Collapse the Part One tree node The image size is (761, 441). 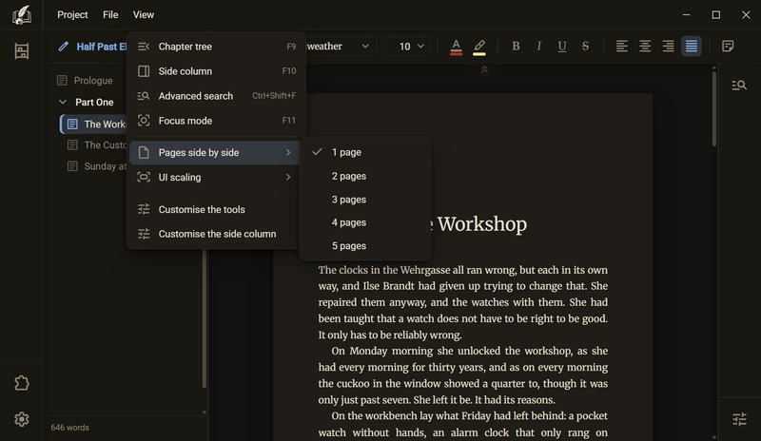[x=63, y=102]
